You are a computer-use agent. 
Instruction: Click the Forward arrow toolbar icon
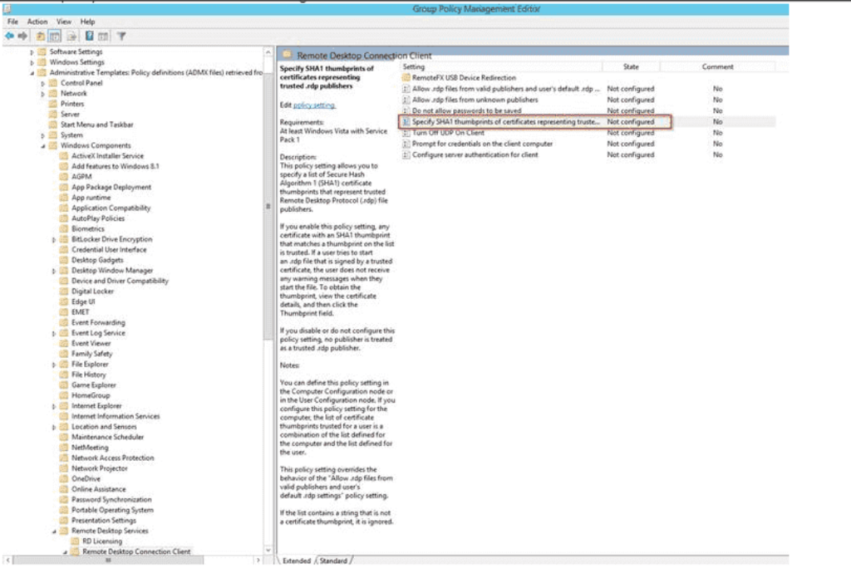pyautogui.click(x=21, y=36)
